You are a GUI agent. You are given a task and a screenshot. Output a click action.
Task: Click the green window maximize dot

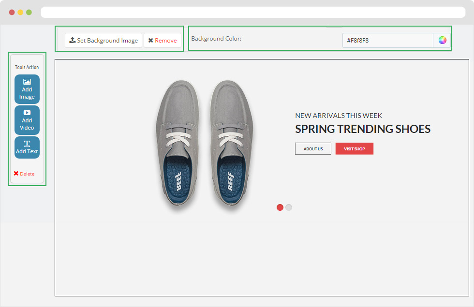pos(29,13)
